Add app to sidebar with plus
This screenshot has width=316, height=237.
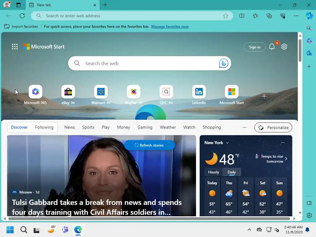(309, 67)
